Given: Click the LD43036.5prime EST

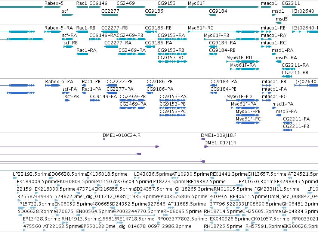Looking at the screenshot, I should click(x=137, y=178).
